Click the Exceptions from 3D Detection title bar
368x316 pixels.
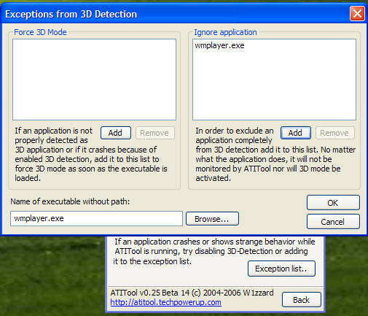[x=175, y=14]
